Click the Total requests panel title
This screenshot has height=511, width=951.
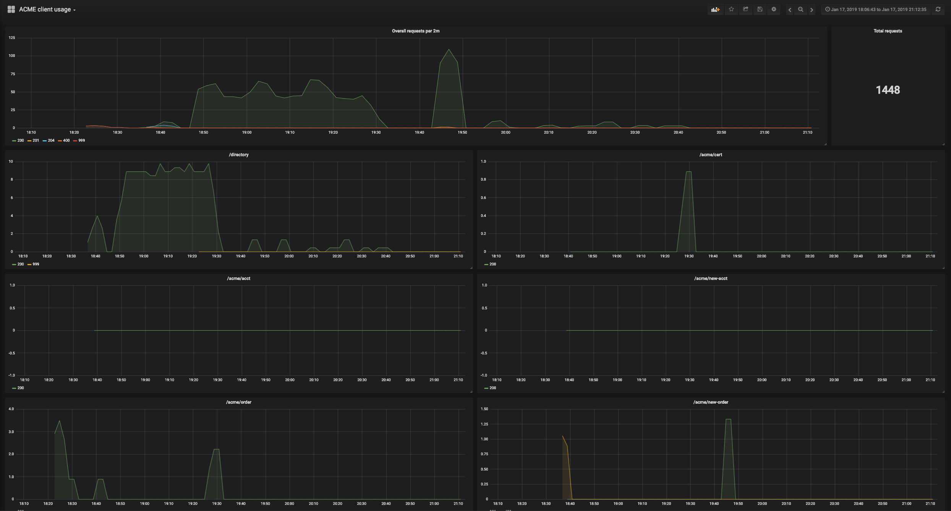click(888, 31)
